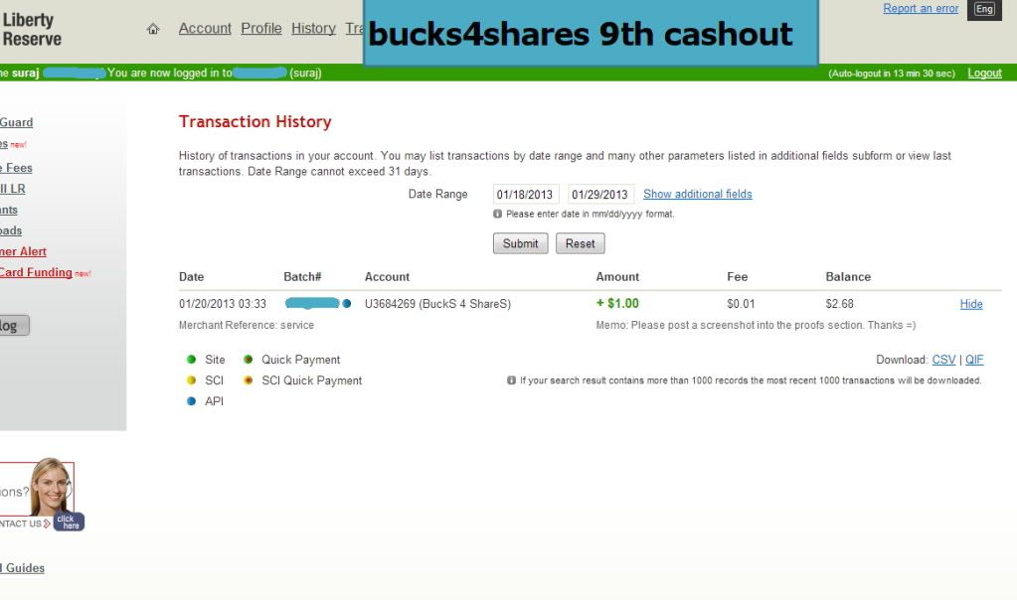Download transactions as QIF
The image size is (1017, 600).
[x=974, y=360]
